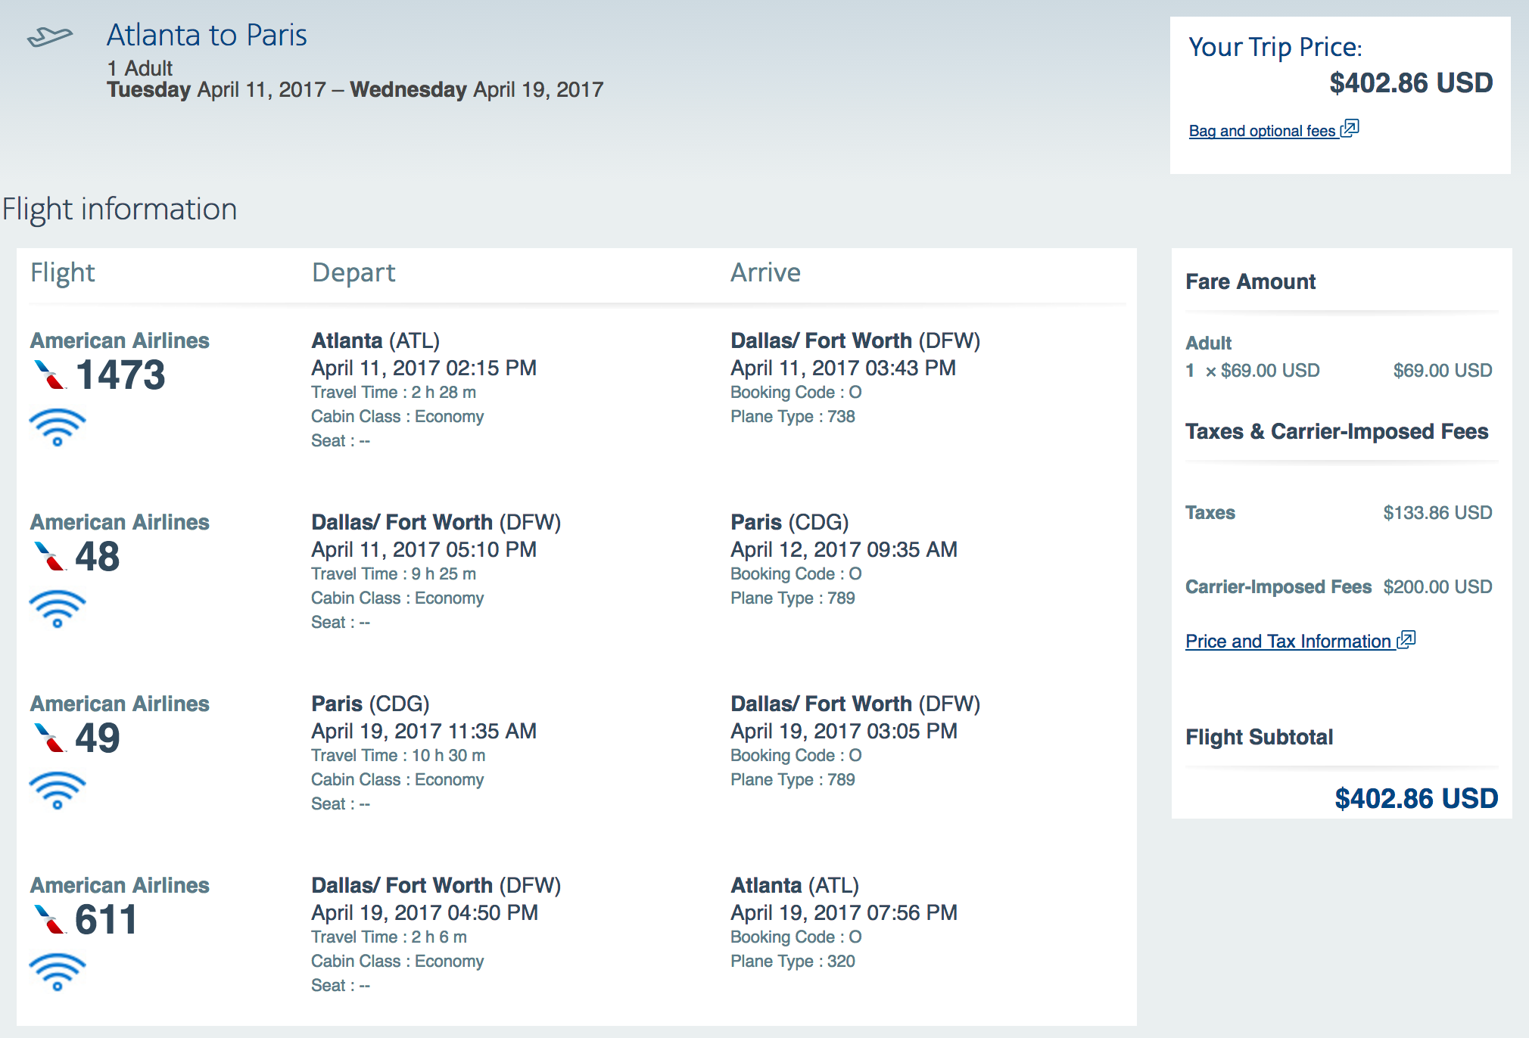1529x1038 pixels.
Task: Click the Wi-Fi icon under flight 1473
Action: (58, 427)
